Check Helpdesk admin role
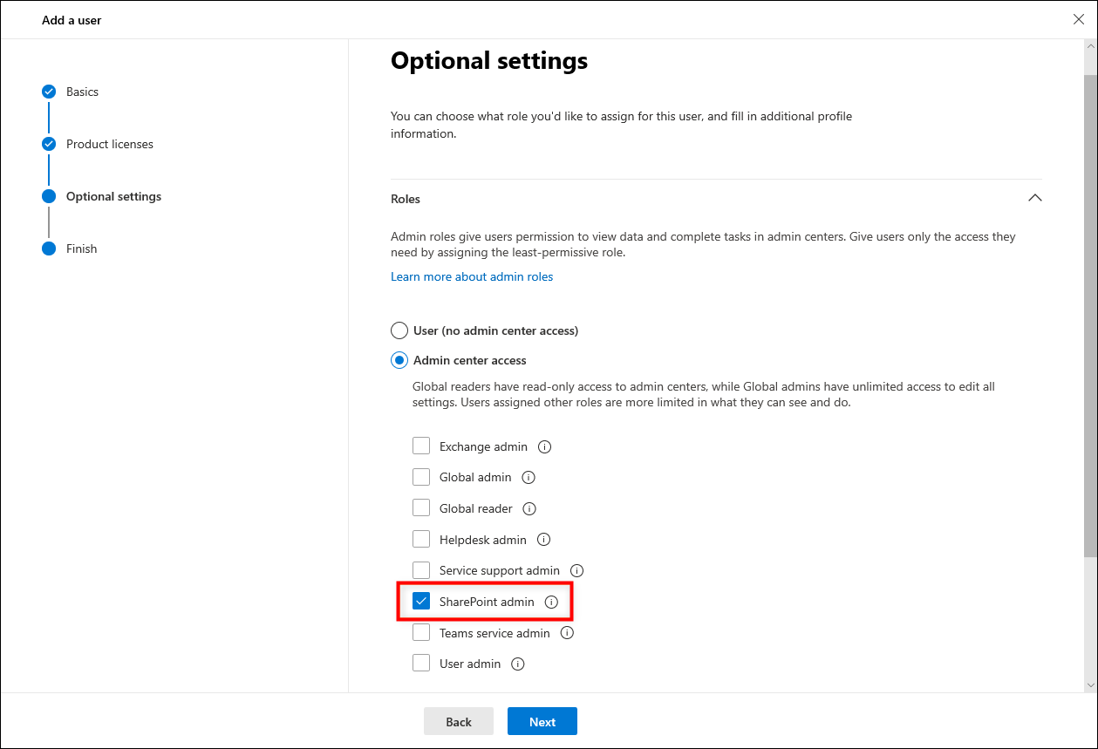1098x749 pixels. click(x=421, y=540)
